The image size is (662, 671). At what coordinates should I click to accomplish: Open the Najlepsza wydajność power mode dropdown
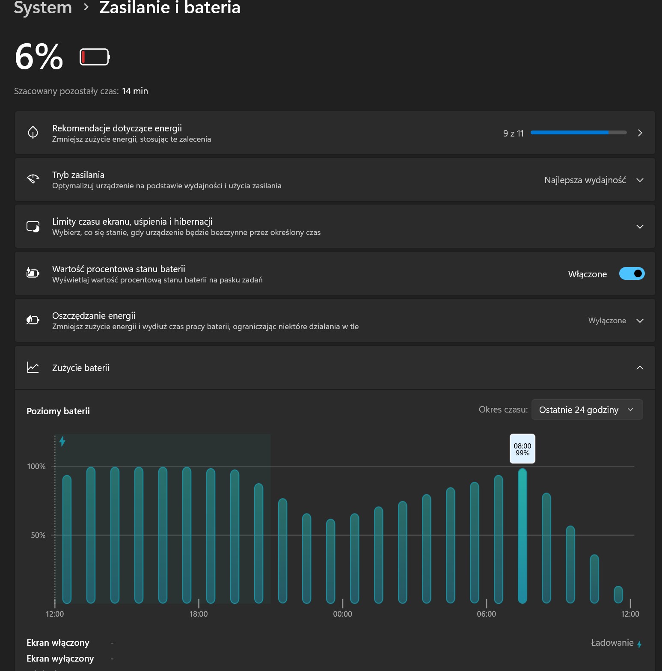click(x=593, y=180)
